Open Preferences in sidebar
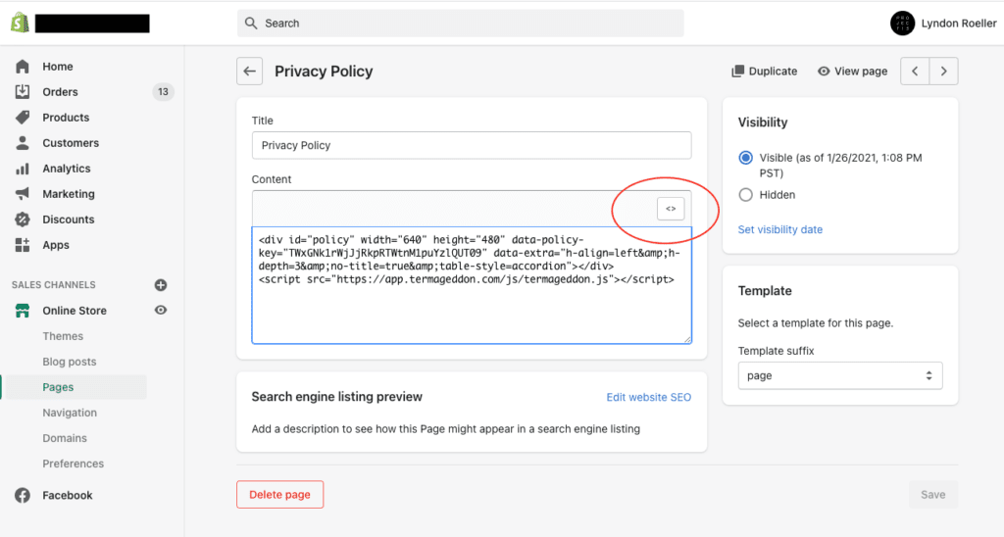The width and height of the screenshot is (1004, 537). pos(73,464)
